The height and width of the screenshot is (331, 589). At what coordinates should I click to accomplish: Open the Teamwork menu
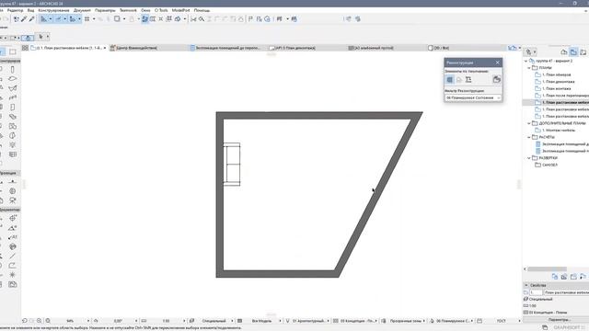click(x=128, y=10)
